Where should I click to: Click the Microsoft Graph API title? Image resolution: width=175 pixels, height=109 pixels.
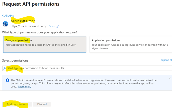coord(23,21)
